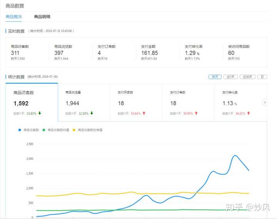Viewport: 277px width, 219px height.
Task: Click green down arrow beside 11.03%
Action: 92,113
